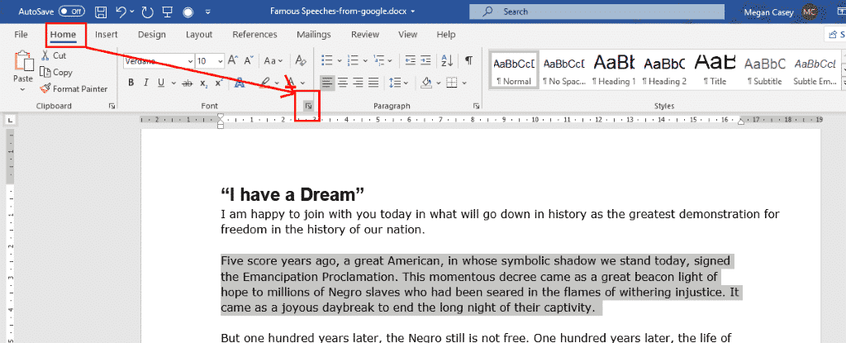The image size is (846, 343).
Task: Click the Save floppy disk icon
Action: tap(100, 12)
